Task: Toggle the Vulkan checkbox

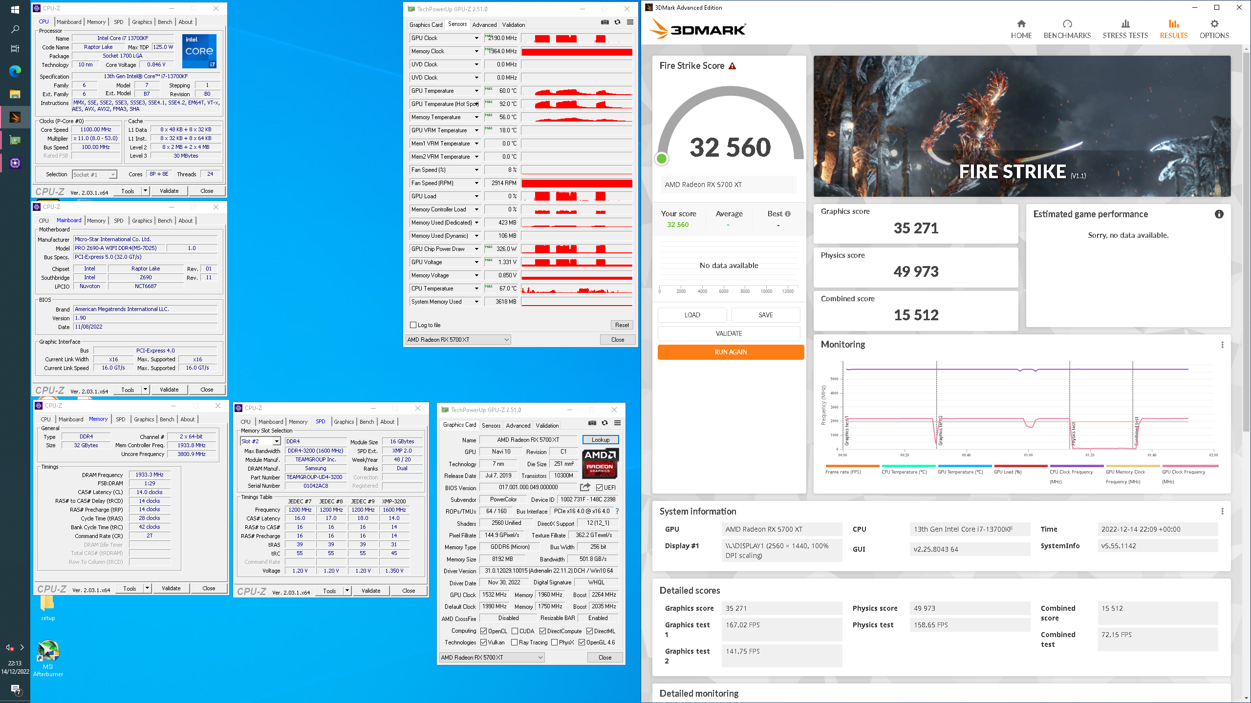Action: [484, 642]
